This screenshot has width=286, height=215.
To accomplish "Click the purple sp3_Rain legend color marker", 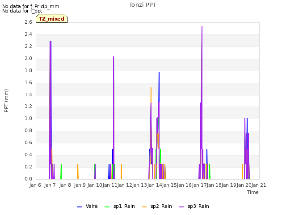I will (181, 207).
